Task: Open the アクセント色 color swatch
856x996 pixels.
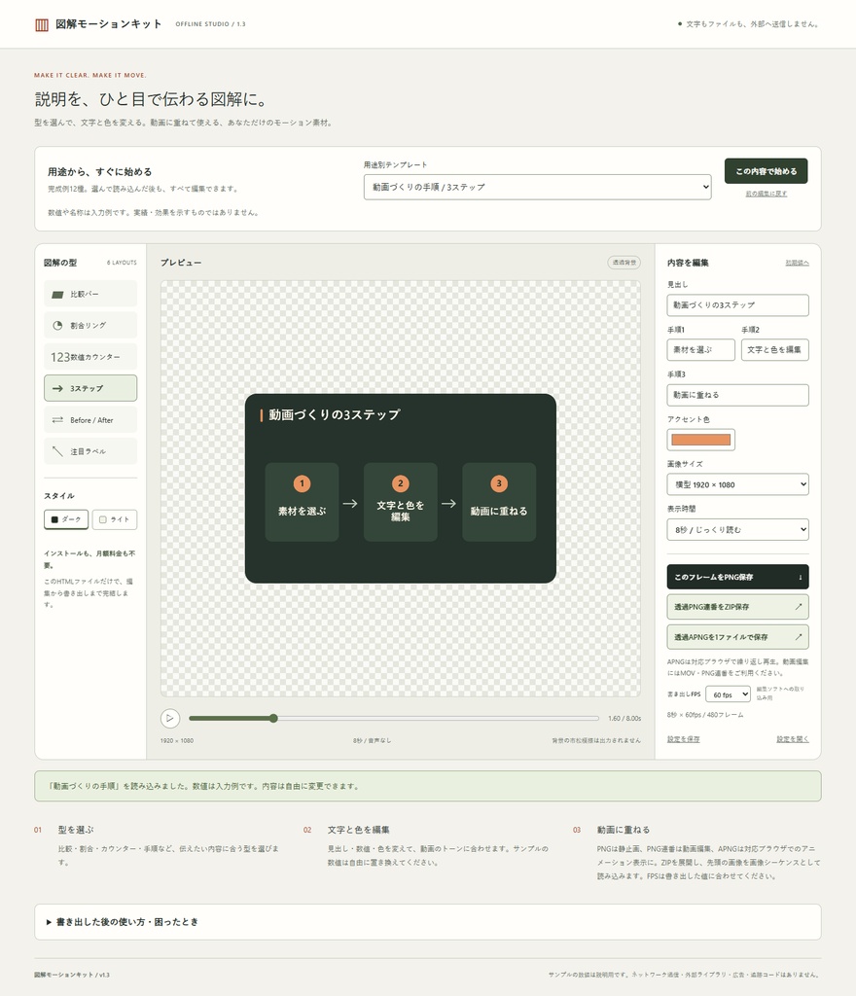Action: coord(701,440)
